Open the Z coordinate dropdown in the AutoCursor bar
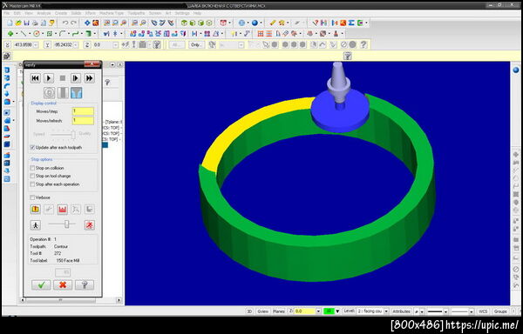This screenshot has height=334, width=523. (x=116, y=44)
